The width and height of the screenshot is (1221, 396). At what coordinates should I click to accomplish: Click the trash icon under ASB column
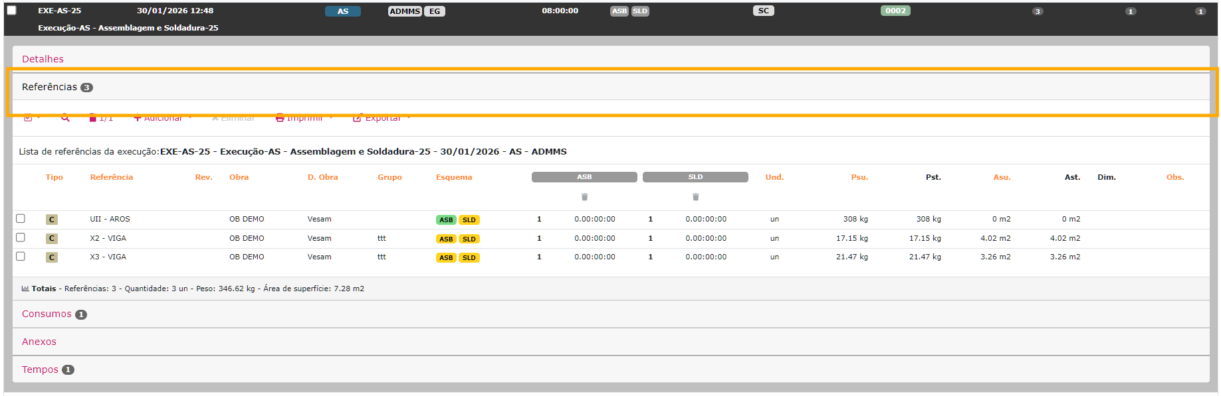click(x=584, y=197)
